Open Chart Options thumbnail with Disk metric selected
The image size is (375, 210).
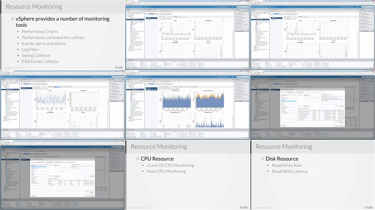tap(313, 105)
